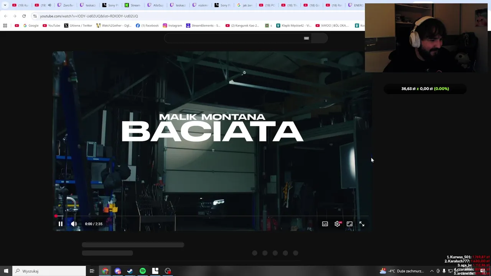Switch to the AlbiSup tab
Screen dimensions: 491x276
(155, 5)
